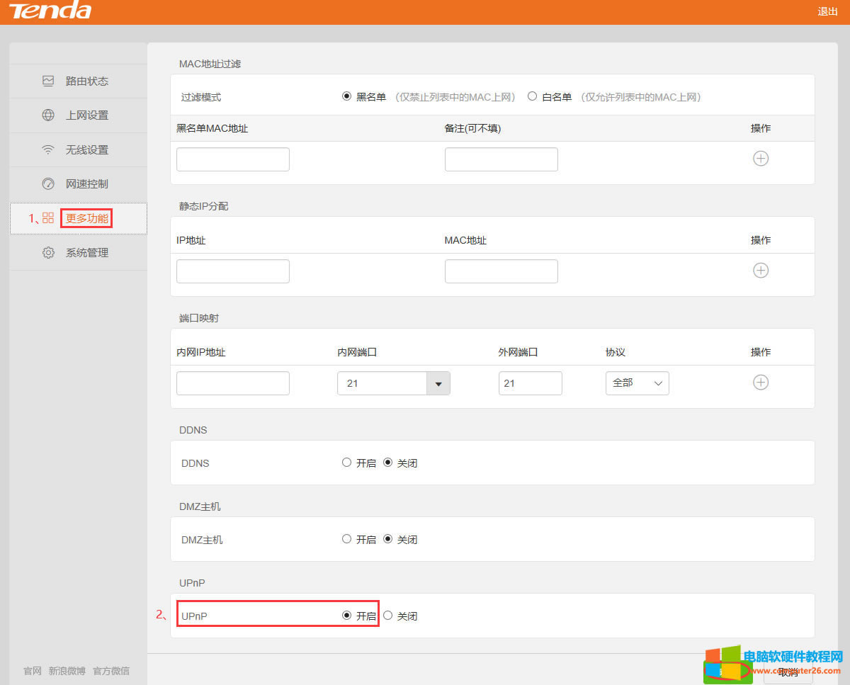Open the 路由状态 router status page

pos(86,81)
